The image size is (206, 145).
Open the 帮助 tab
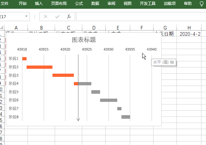click(188, 4)
